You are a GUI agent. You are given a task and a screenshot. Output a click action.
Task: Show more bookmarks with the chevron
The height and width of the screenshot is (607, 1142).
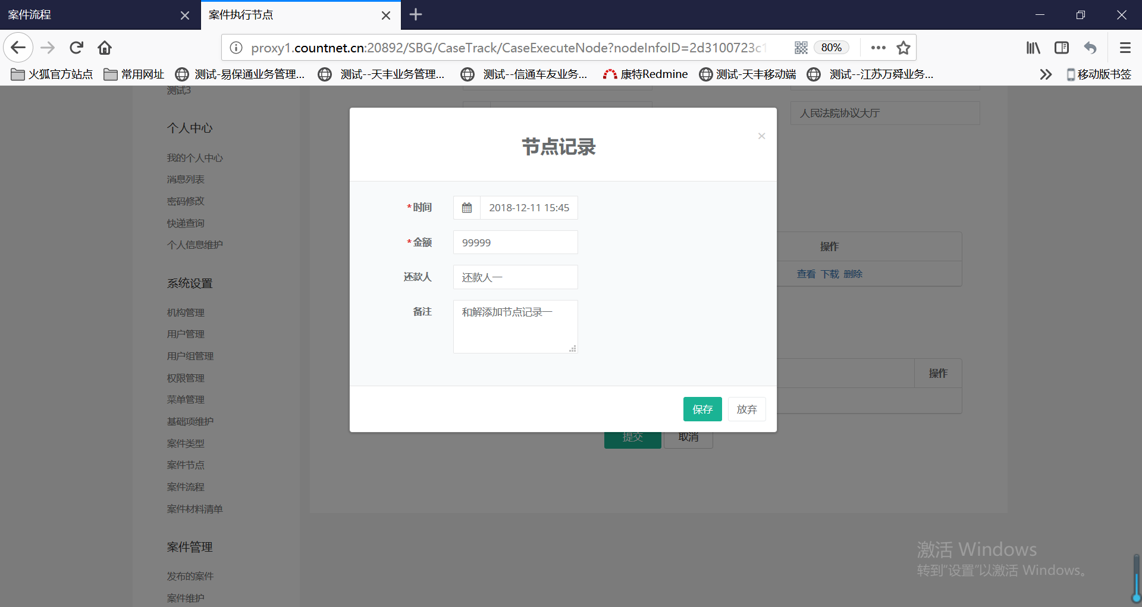coord(1046,74)
